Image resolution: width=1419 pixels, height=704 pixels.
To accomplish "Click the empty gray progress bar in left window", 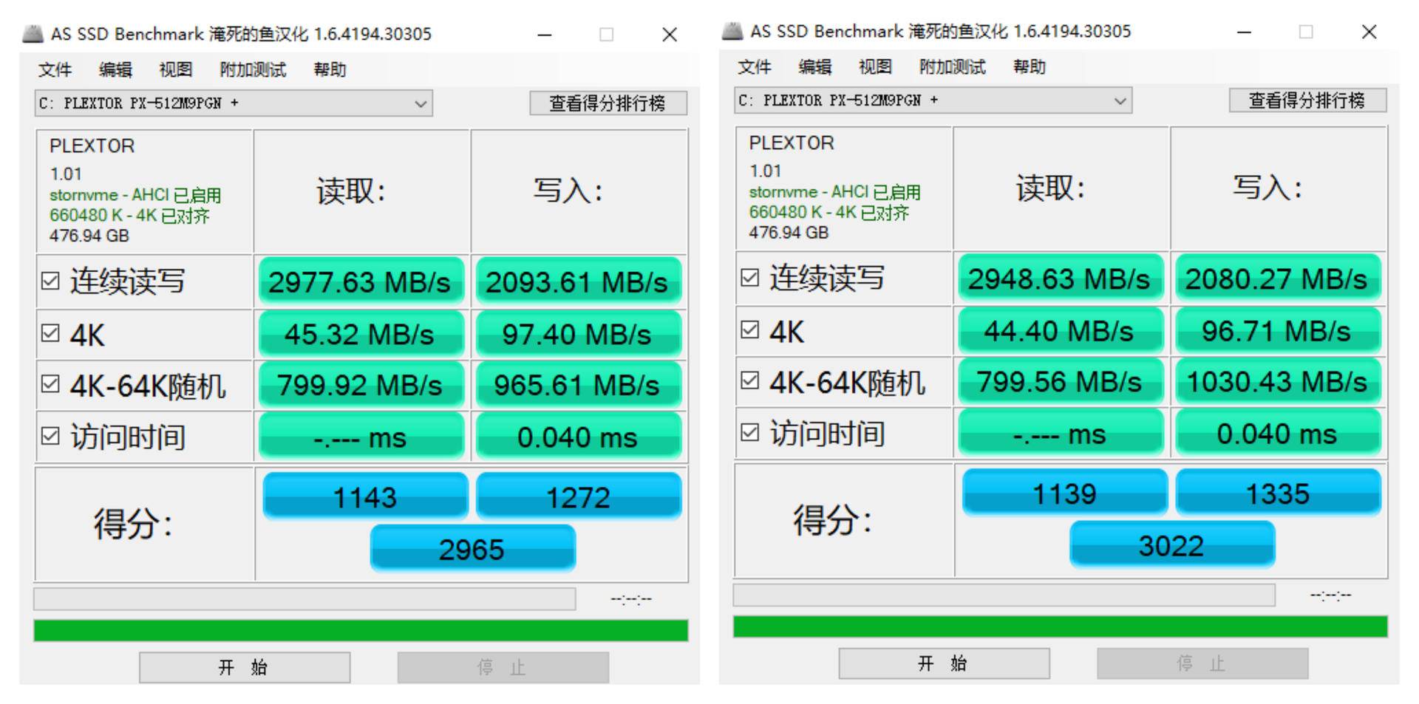I will (x=304, y=598).
